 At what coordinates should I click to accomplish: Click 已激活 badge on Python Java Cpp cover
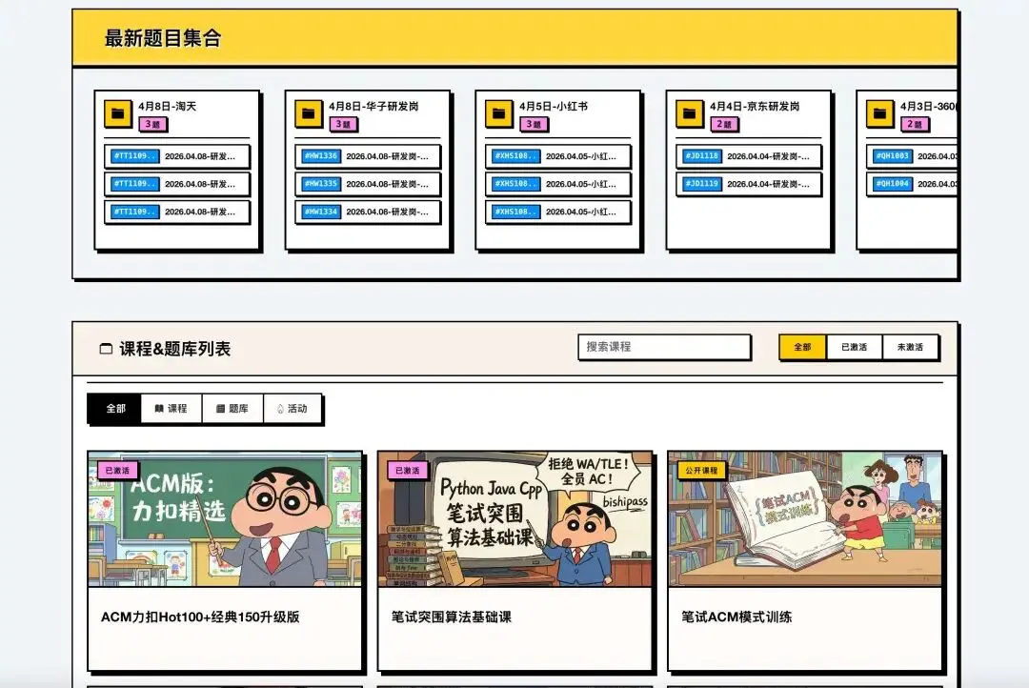(x=408, y=470)
